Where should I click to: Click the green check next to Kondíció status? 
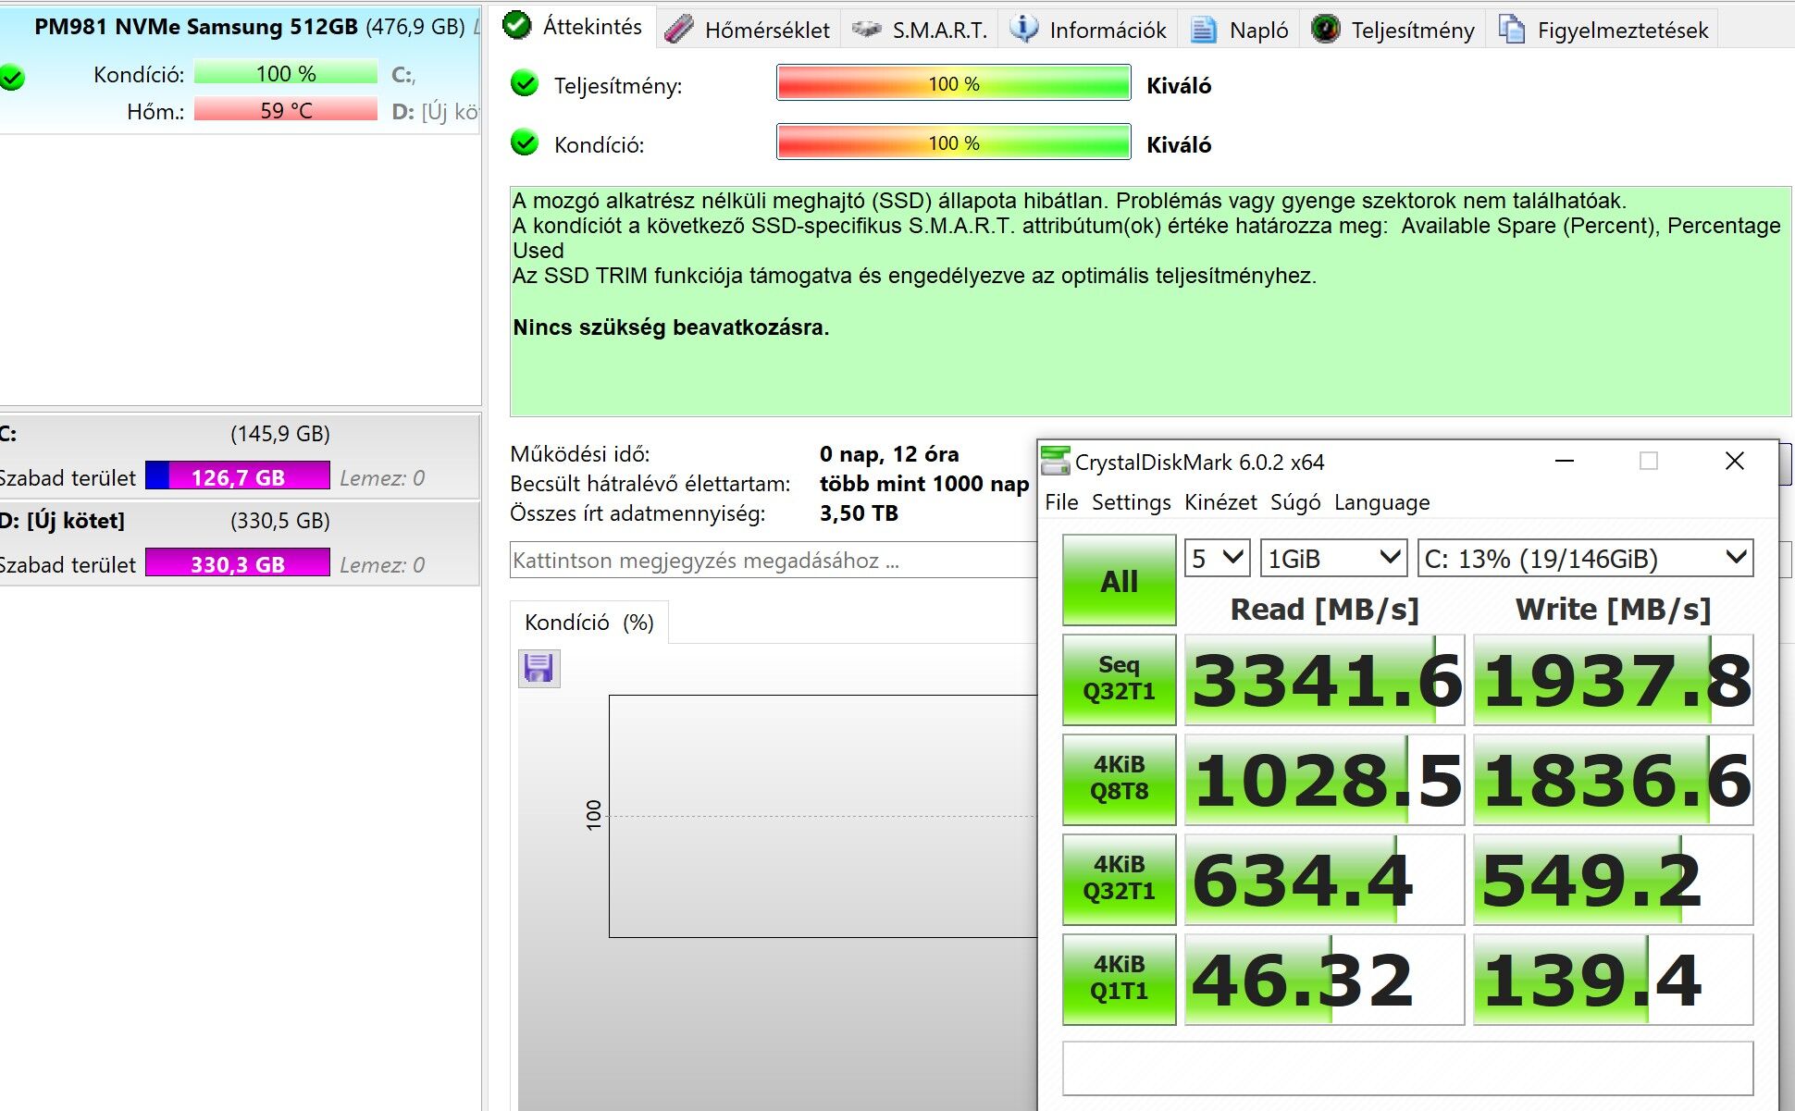tap(525, 143)
